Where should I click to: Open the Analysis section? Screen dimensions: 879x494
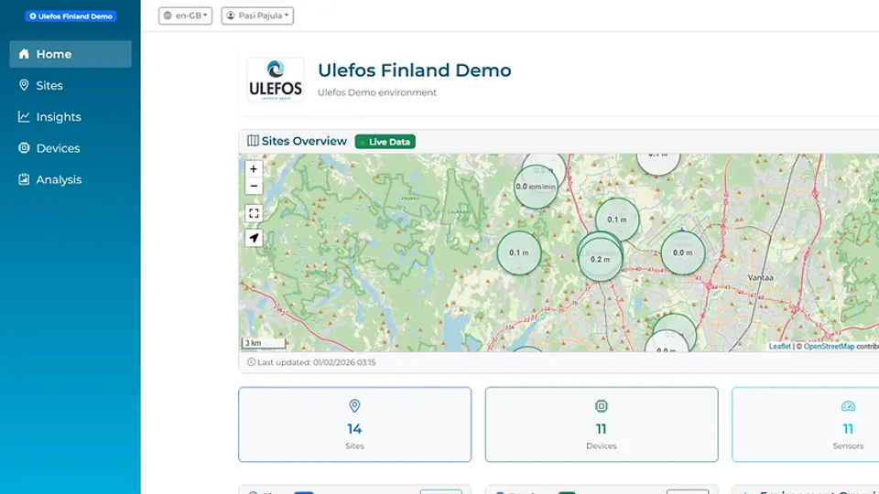pos(71,180)
